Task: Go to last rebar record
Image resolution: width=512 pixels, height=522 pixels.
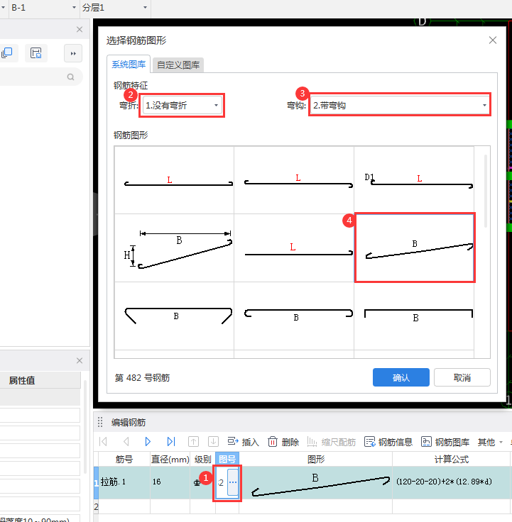Action: pyautogui.click(x=171, y=442)
